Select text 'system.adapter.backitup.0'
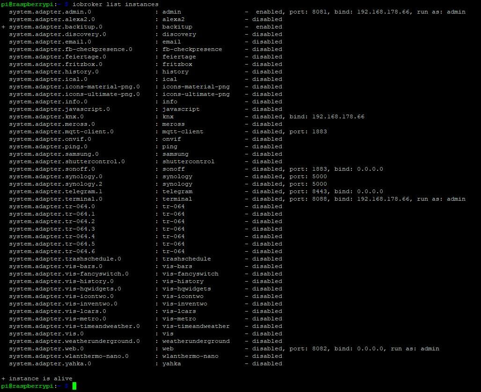This screenshot has width=481, height=392. point(56,27)
